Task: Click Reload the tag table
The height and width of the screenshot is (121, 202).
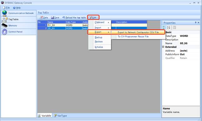Action: coord(74,17)
